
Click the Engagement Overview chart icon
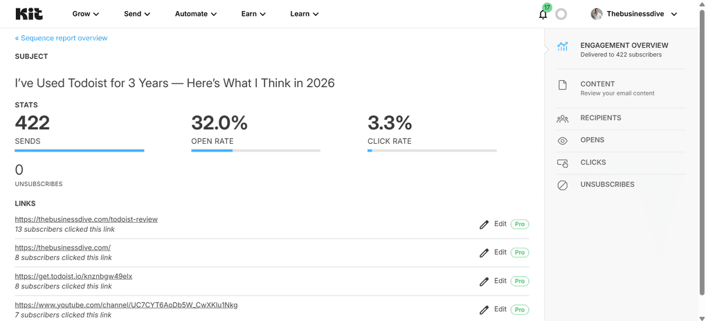pos(562,46)
